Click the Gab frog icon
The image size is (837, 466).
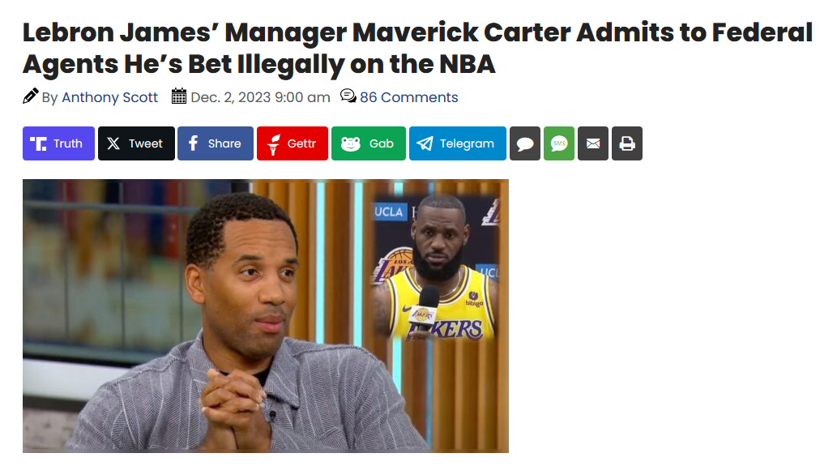pos(351,143)
